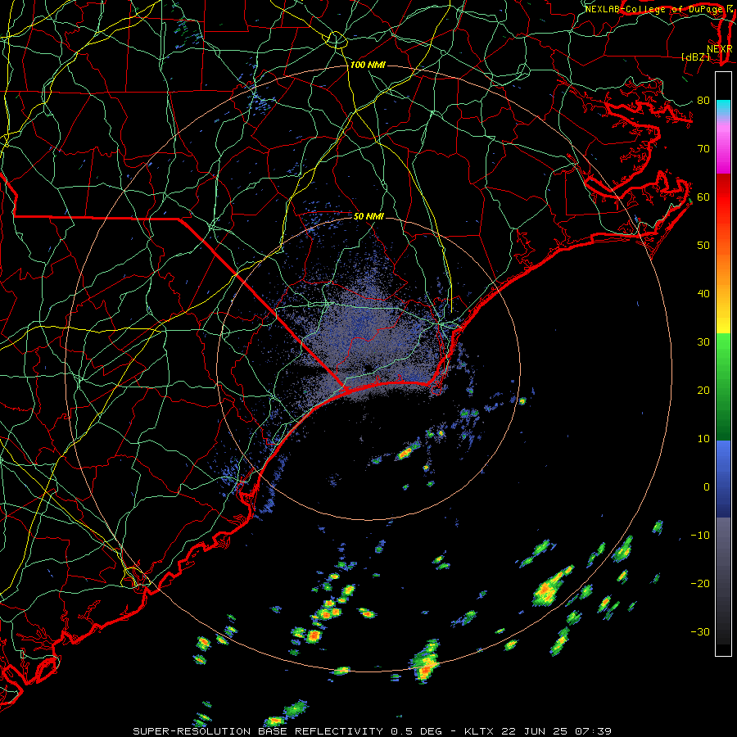
Task: Click the 50 NMI range ring label
Action: [x=368, y=216]
